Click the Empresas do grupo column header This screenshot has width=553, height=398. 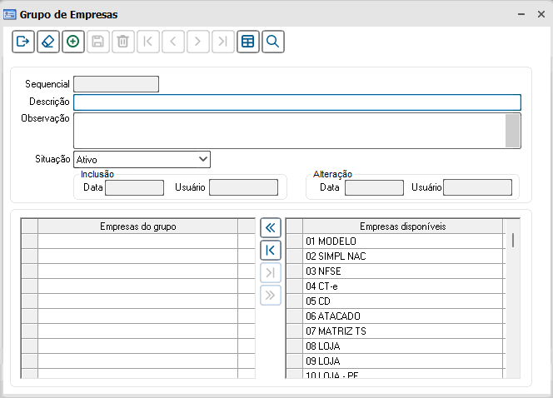click(137, 226)
